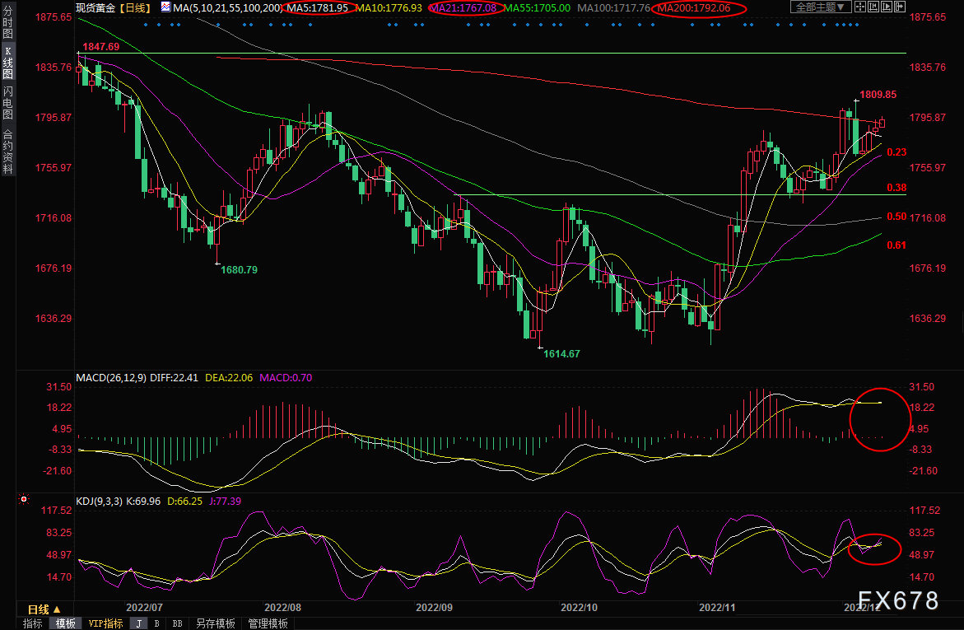Toggle the BB indicator button
The height and width of the screenshot is (630, 964).
click(x=177, y=623)
